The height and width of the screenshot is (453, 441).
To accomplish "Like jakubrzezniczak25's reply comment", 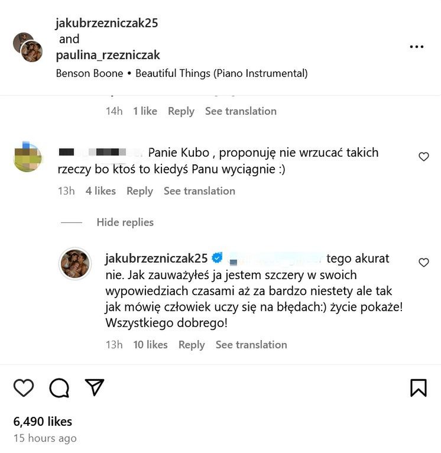I will coord(423,263).
